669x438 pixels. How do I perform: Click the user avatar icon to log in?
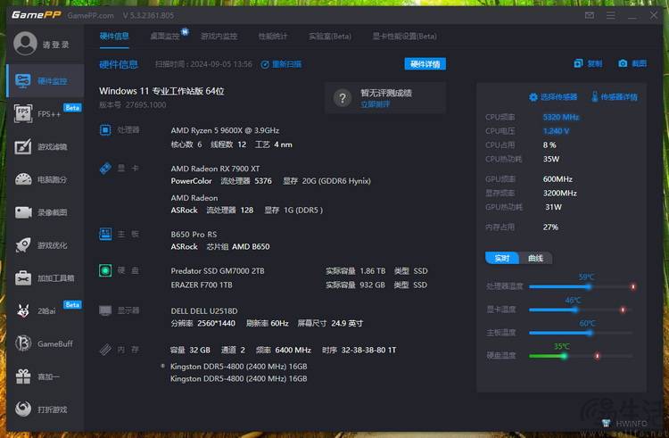coord(25,44)
